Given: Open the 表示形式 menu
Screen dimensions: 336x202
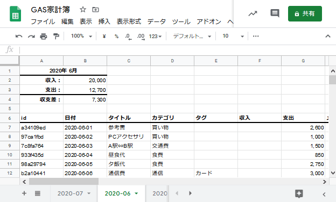Looking at the screenshot, I should click(129, 21).
